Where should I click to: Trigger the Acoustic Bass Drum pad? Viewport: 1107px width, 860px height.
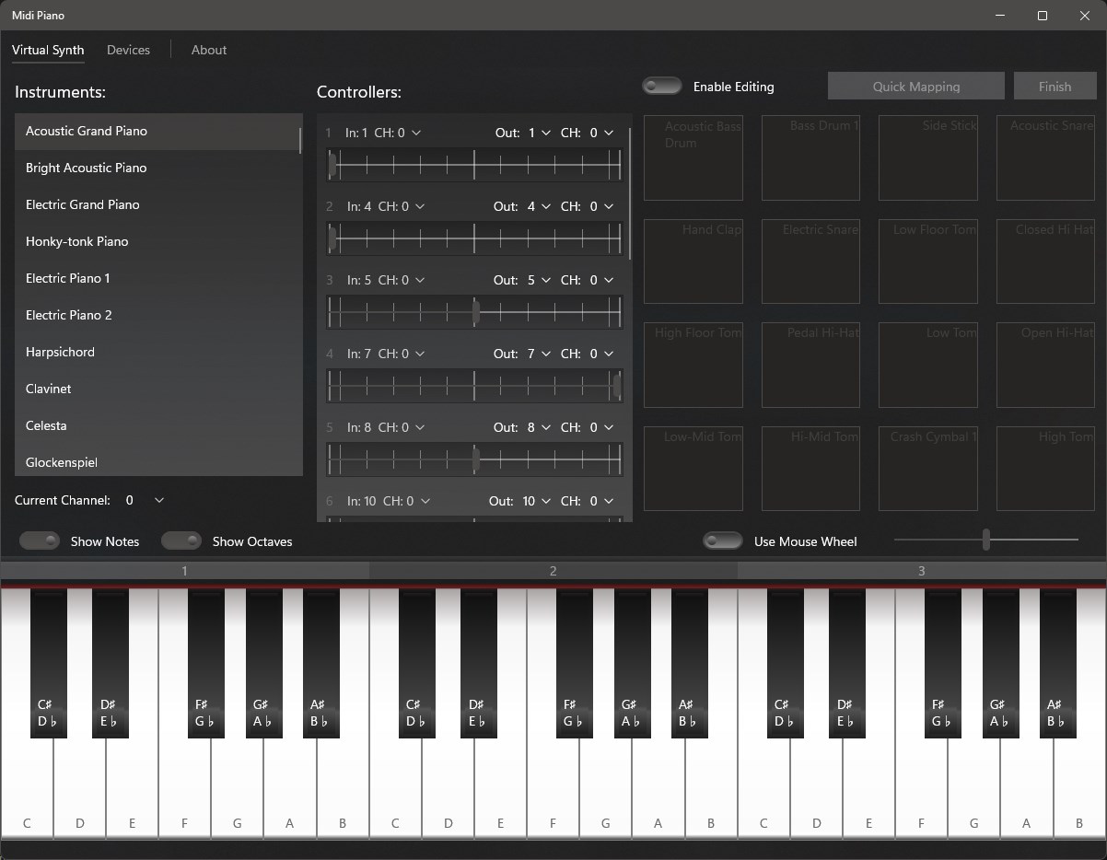(693, 157)
